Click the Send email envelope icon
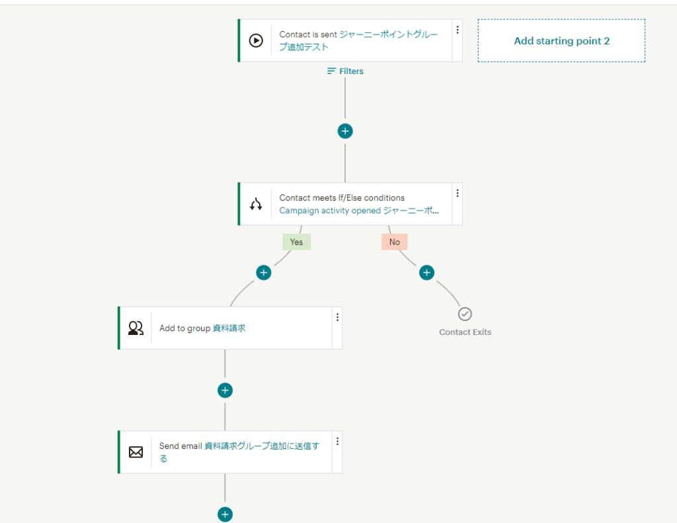The height and width of the screenshot is (523, 677). click(136, 452)
